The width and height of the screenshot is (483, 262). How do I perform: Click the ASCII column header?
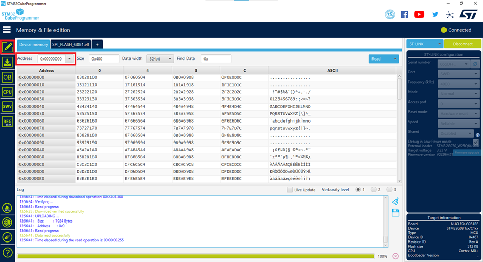(x=332, y=70)
